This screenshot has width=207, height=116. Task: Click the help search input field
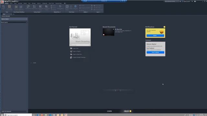[x=172, y=1]
